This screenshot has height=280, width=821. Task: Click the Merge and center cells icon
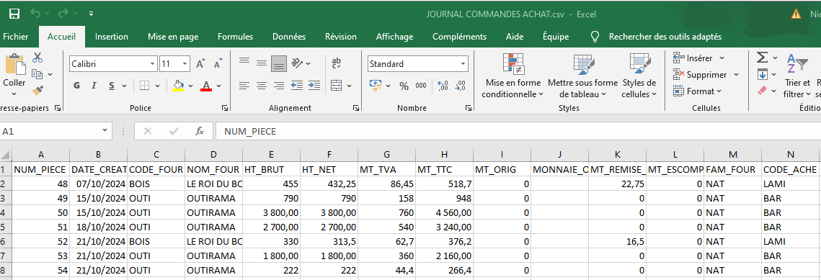point(336,85)
